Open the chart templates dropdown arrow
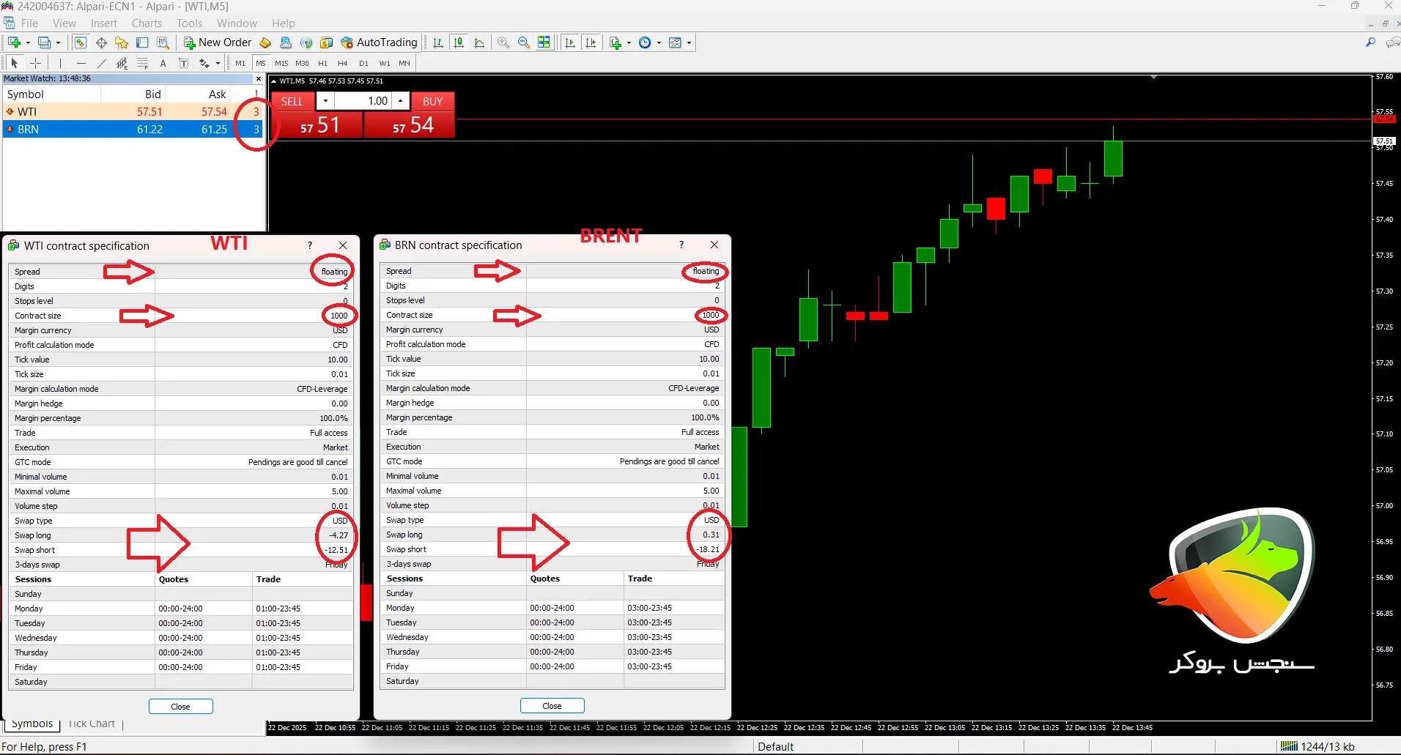The width and height of the screenshot is (1401, 755). point(689,42)
